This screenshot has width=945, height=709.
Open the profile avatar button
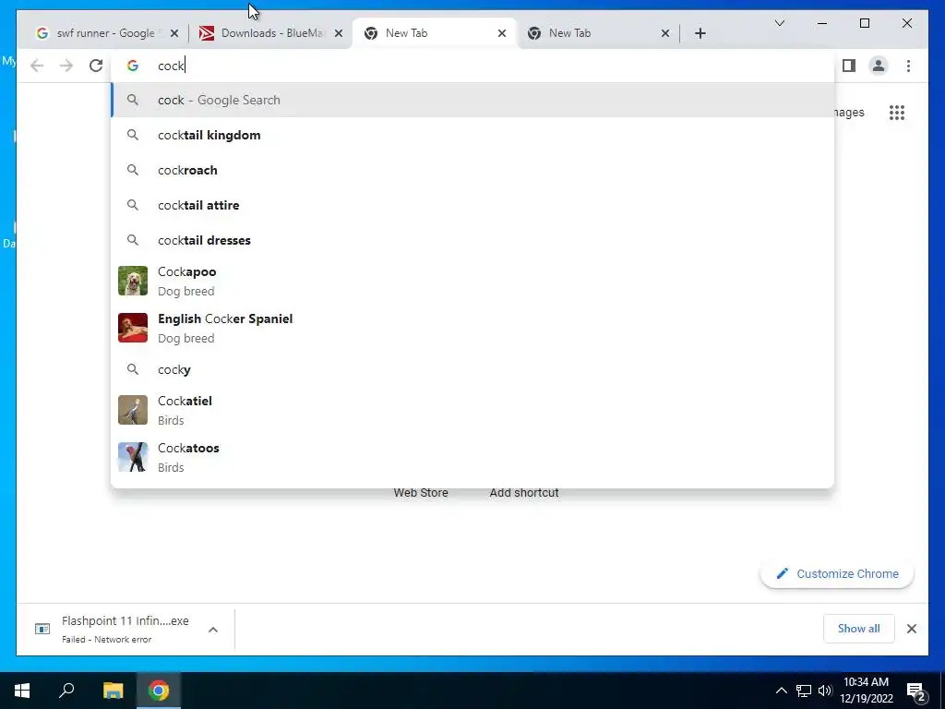(879, 66)
